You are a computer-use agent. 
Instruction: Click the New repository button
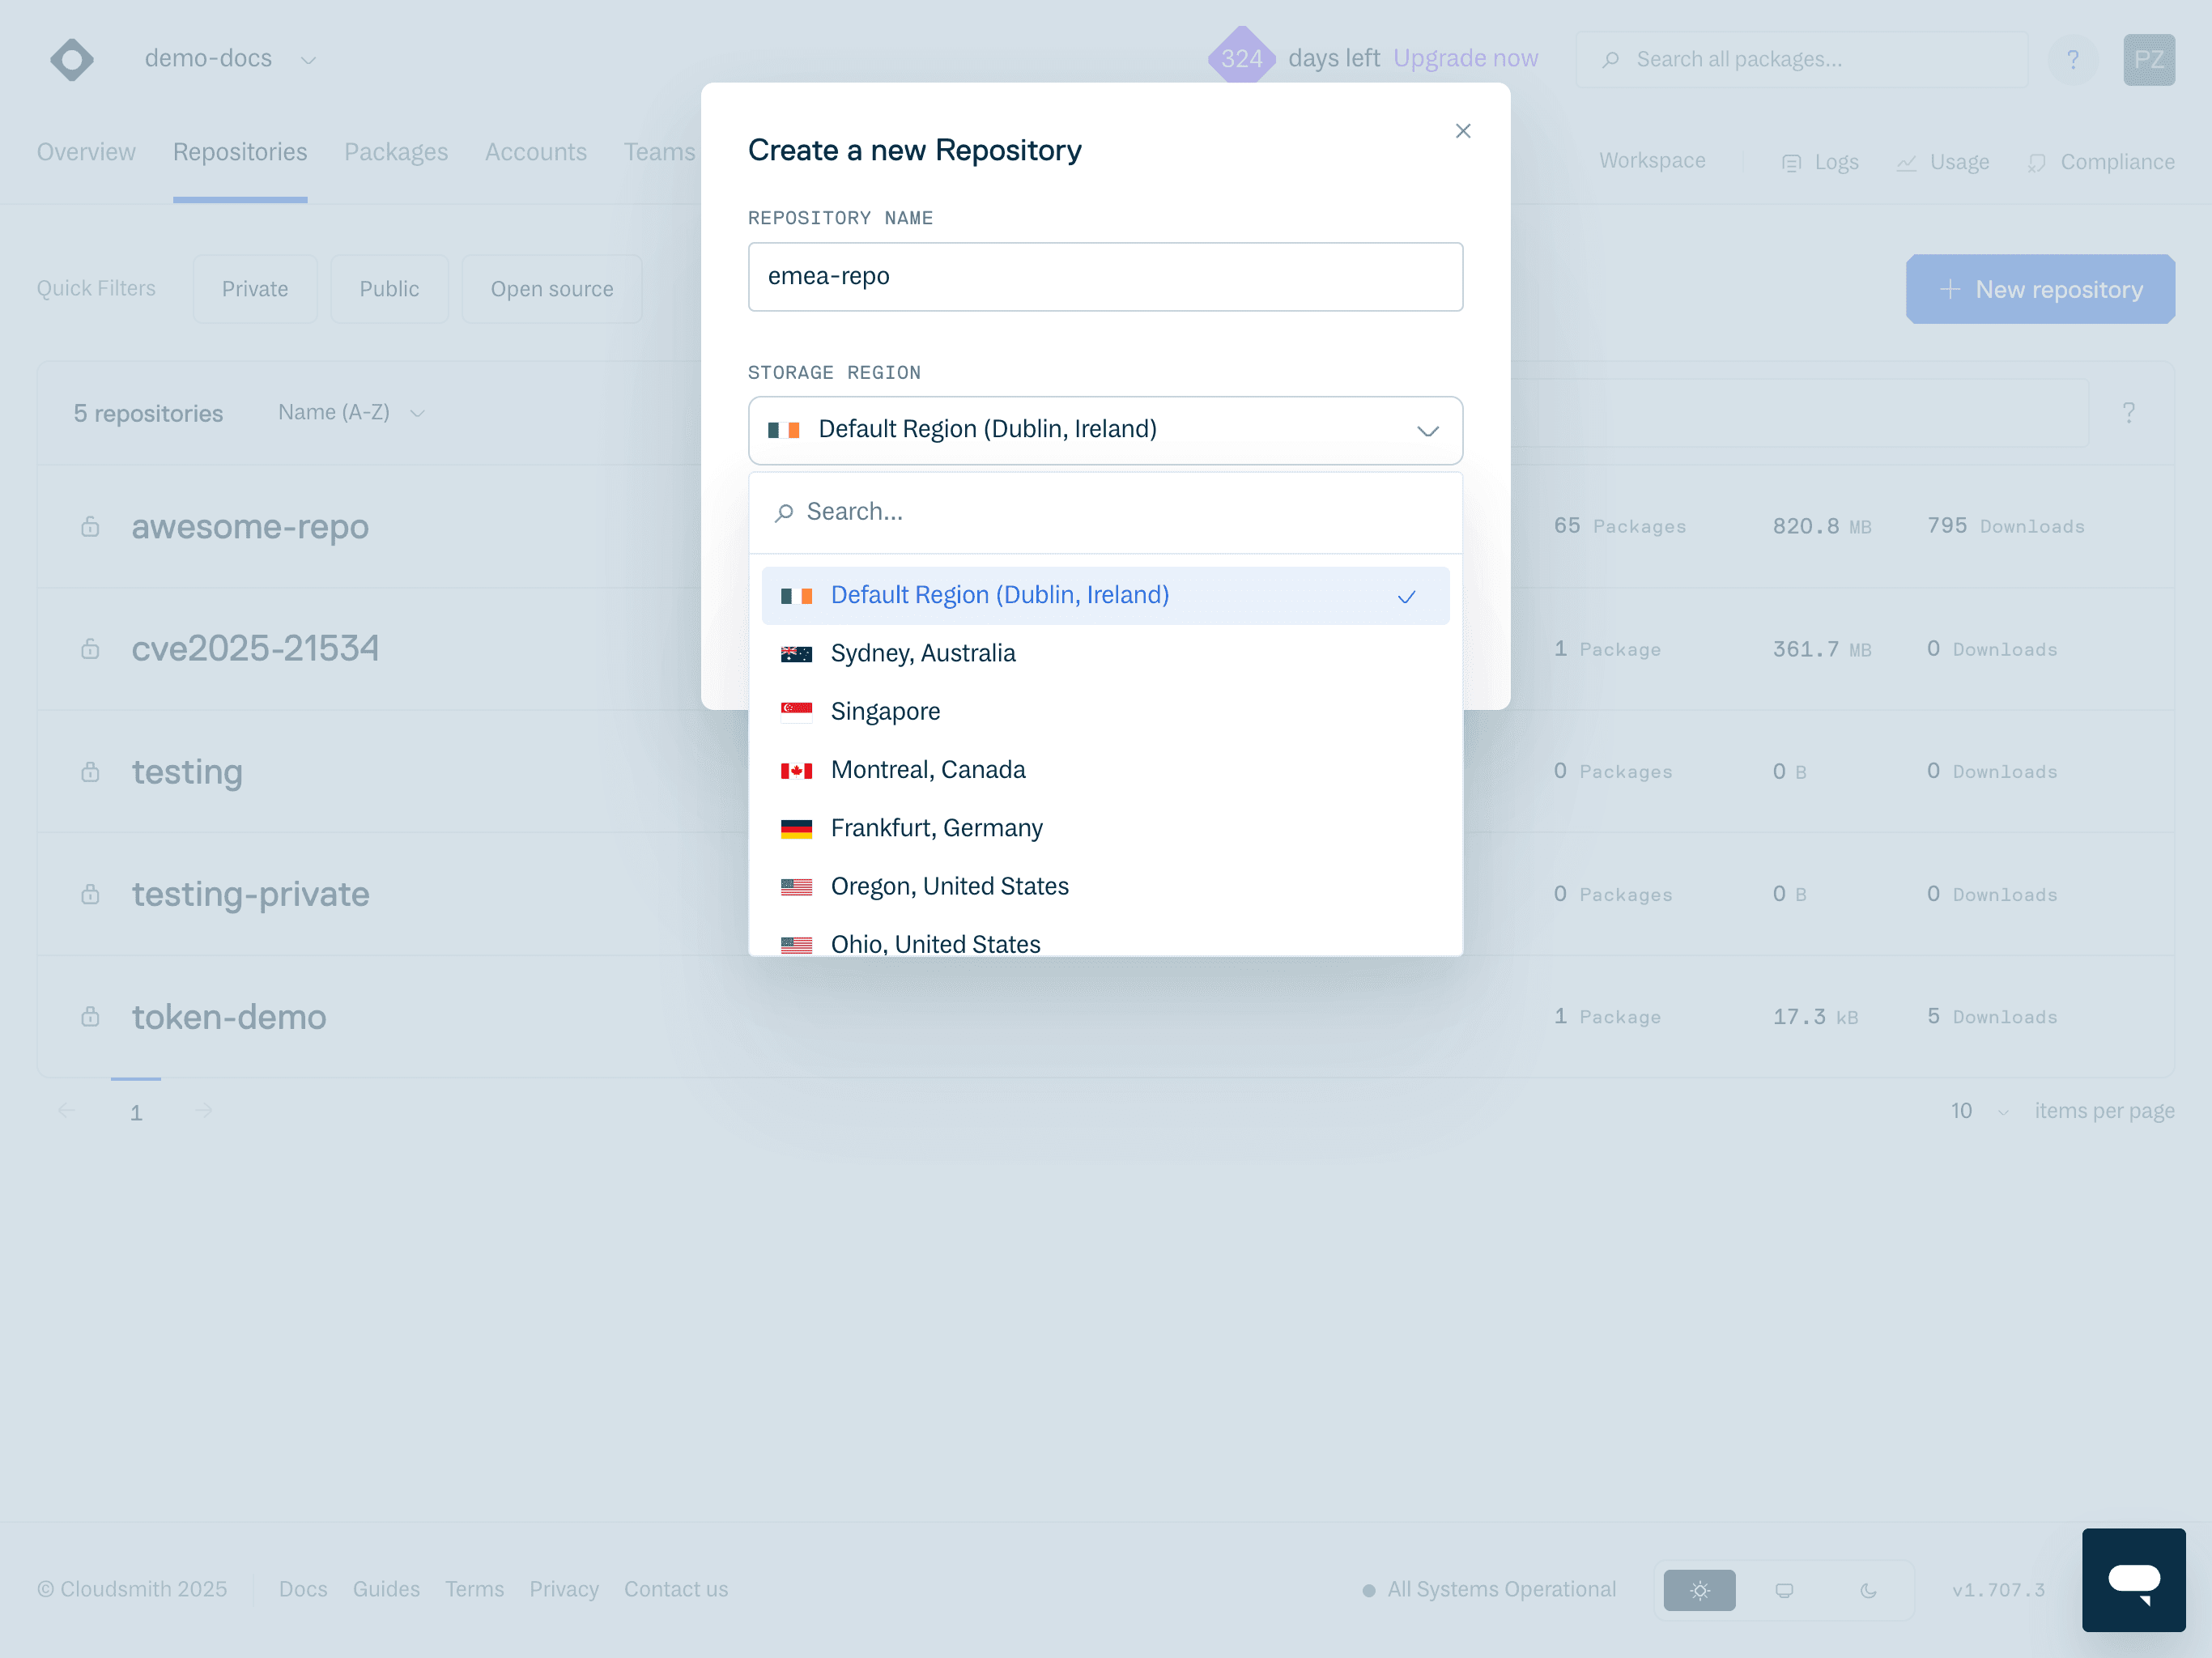tap(2040, 289)
